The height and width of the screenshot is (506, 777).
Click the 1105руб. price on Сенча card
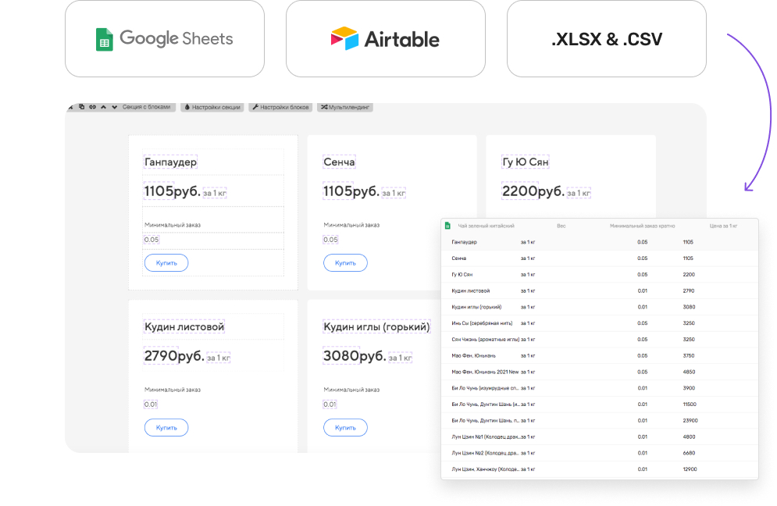tap(351, 191)
